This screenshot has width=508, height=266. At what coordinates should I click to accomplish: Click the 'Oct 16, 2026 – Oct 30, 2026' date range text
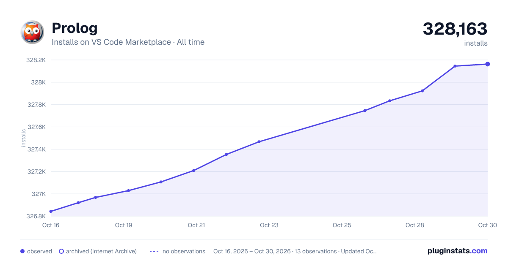[x=252, y=251]
